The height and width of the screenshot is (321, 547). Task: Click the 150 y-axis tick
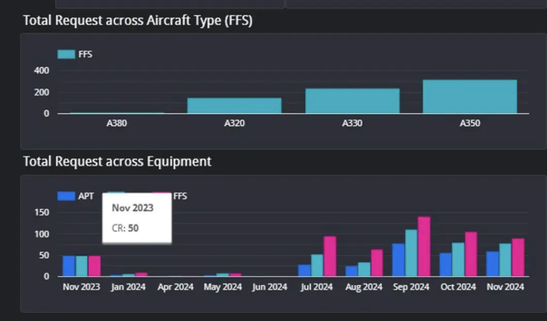[41, 213]
